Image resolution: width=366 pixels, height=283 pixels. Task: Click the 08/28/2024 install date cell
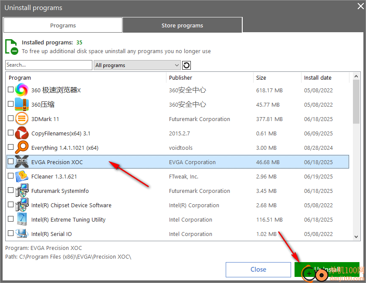(x=318, y=148)
